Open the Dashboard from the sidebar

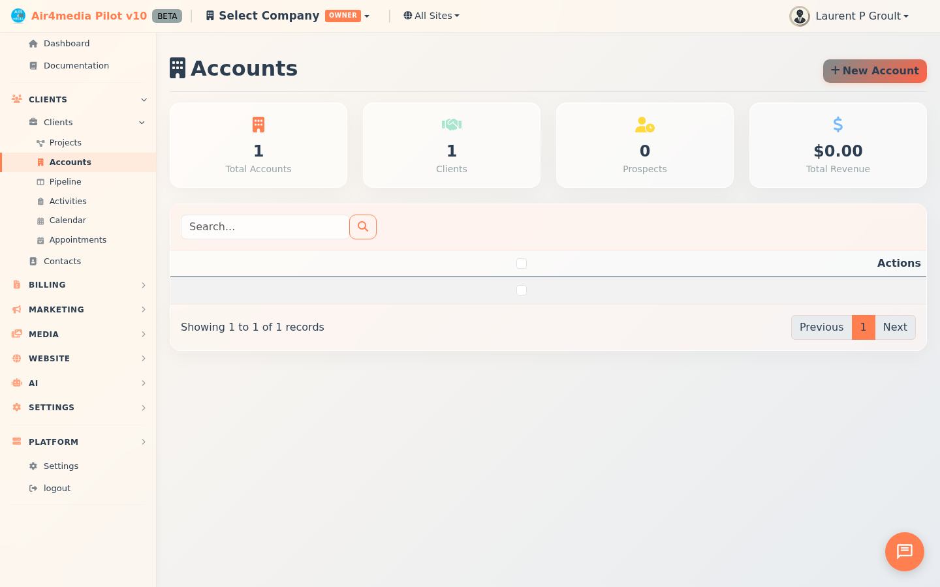pos(65,43)
